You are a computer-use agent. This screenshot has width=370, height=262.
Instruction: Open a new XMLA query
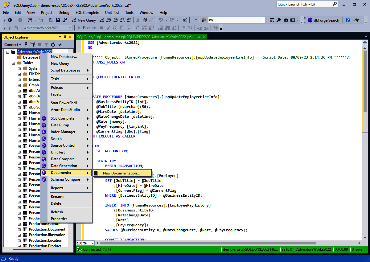(x=122, y=20)
